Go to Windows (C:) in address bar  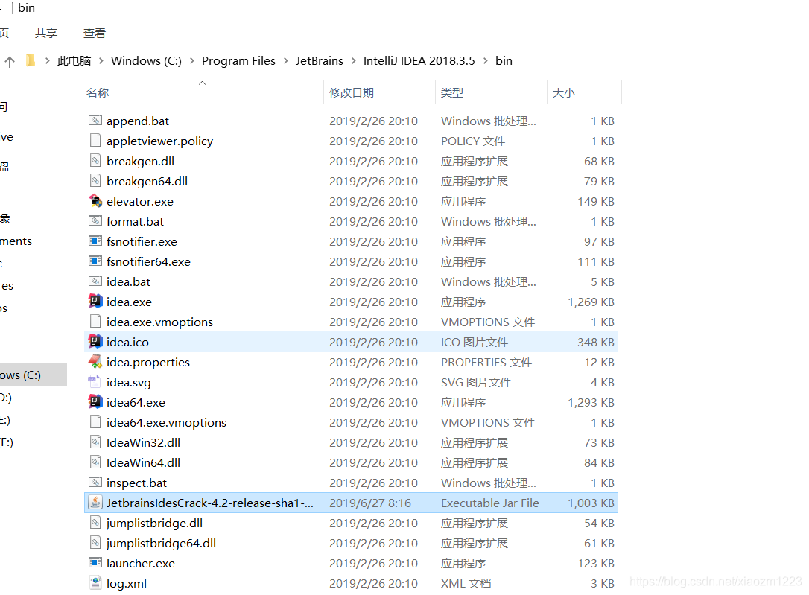pos(147,61)
